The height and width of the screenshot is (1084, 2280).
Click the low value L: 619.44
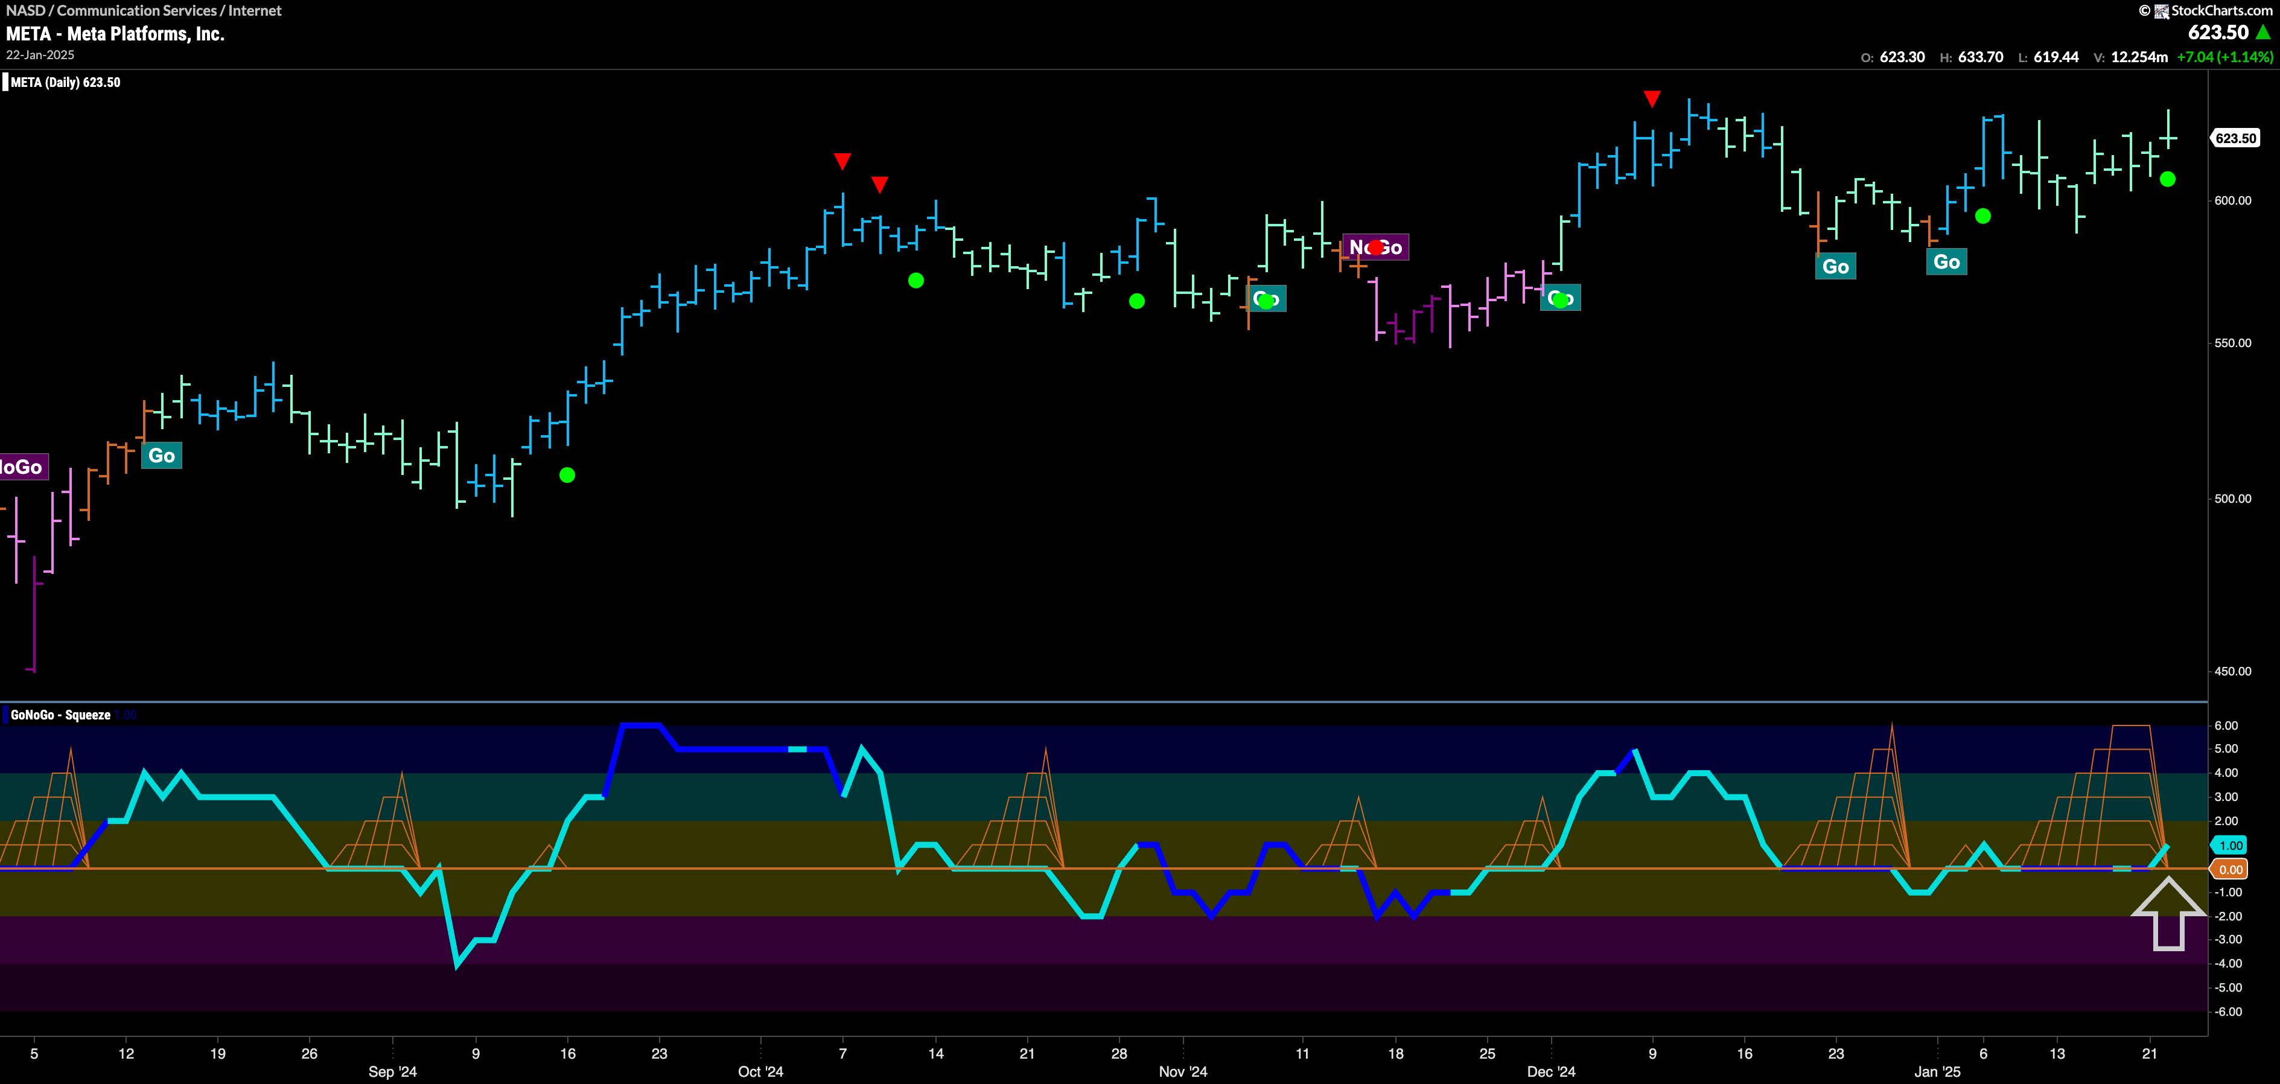pyautogui.click(x=2048, y=57)
